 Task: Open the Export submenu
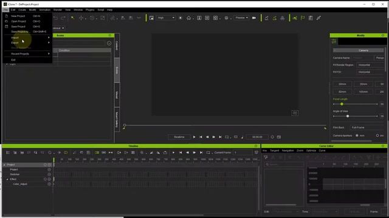pyautogui.click(x=27, y=43)
